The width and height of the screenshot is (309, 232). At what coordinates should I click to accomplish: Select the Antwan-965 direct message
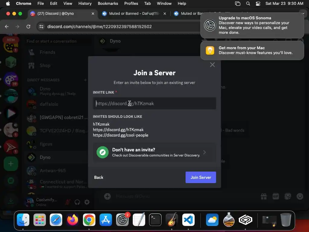tap(57, 171)
